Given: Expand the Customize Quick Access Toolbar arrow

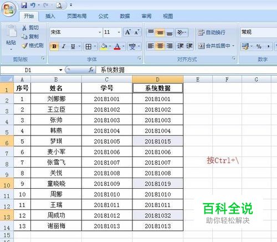Looking at the screenshot, I should click(71, 6).
